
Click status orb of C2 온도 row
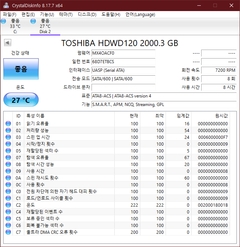pos(8,205)
